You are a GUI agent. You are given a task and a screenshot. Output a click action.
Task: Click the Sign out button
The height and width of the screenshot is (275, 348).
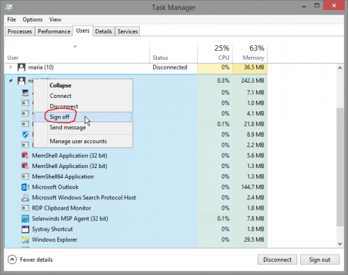[x=319, y=260]
